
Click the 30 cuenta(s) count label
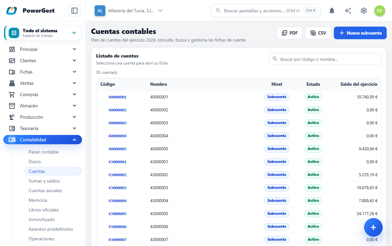107,72
